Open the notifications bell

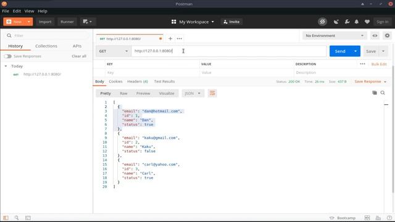pyautogui.click(x=357, y=22)
